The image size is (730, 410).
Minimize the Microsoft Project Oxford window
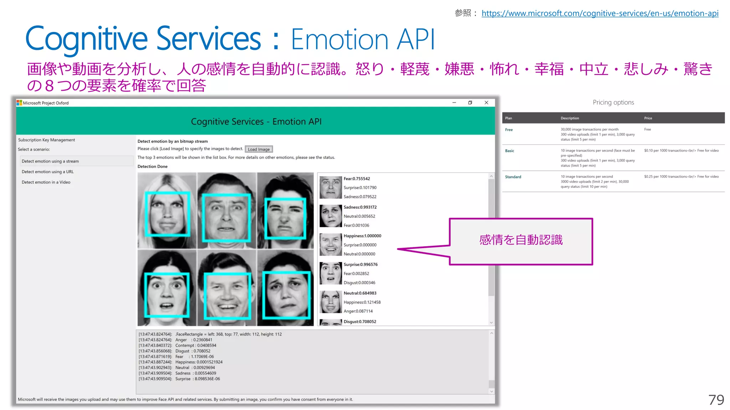pos(454,102)
